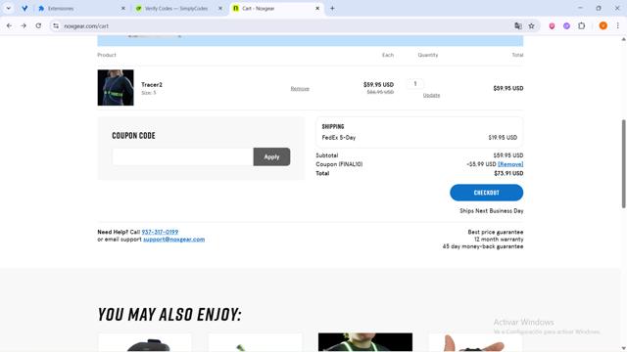Open the purple round extension icon

[x=566, y=26]
